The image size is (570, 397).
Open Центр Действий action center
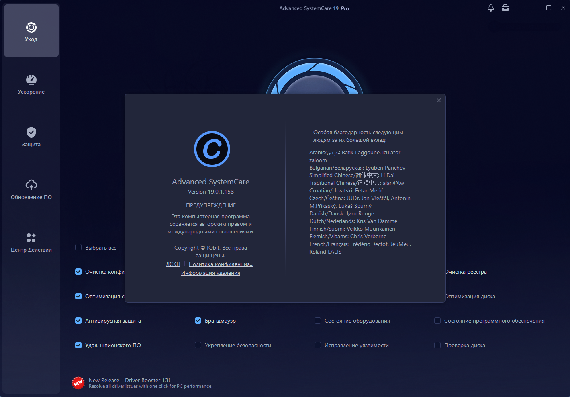click(31, 242)
